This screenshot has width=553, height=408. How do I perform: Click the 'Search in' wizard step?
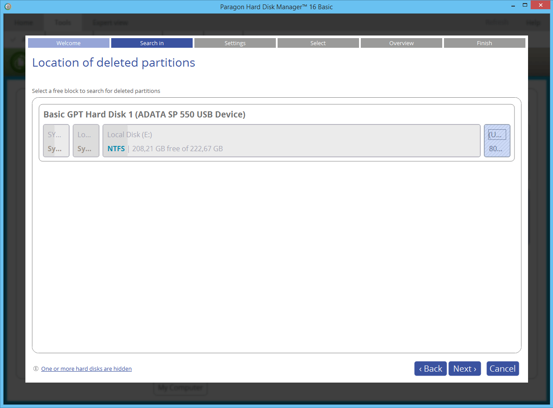click(x=152, y=43)
